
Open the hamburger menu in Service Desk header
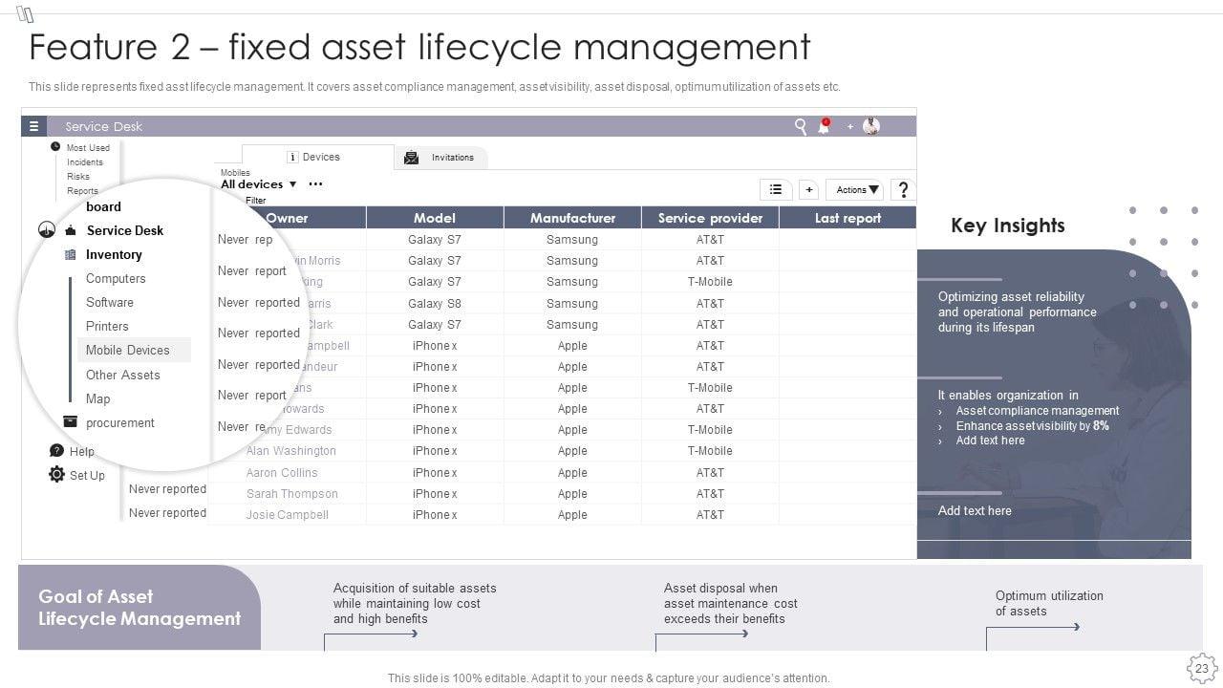33,126
